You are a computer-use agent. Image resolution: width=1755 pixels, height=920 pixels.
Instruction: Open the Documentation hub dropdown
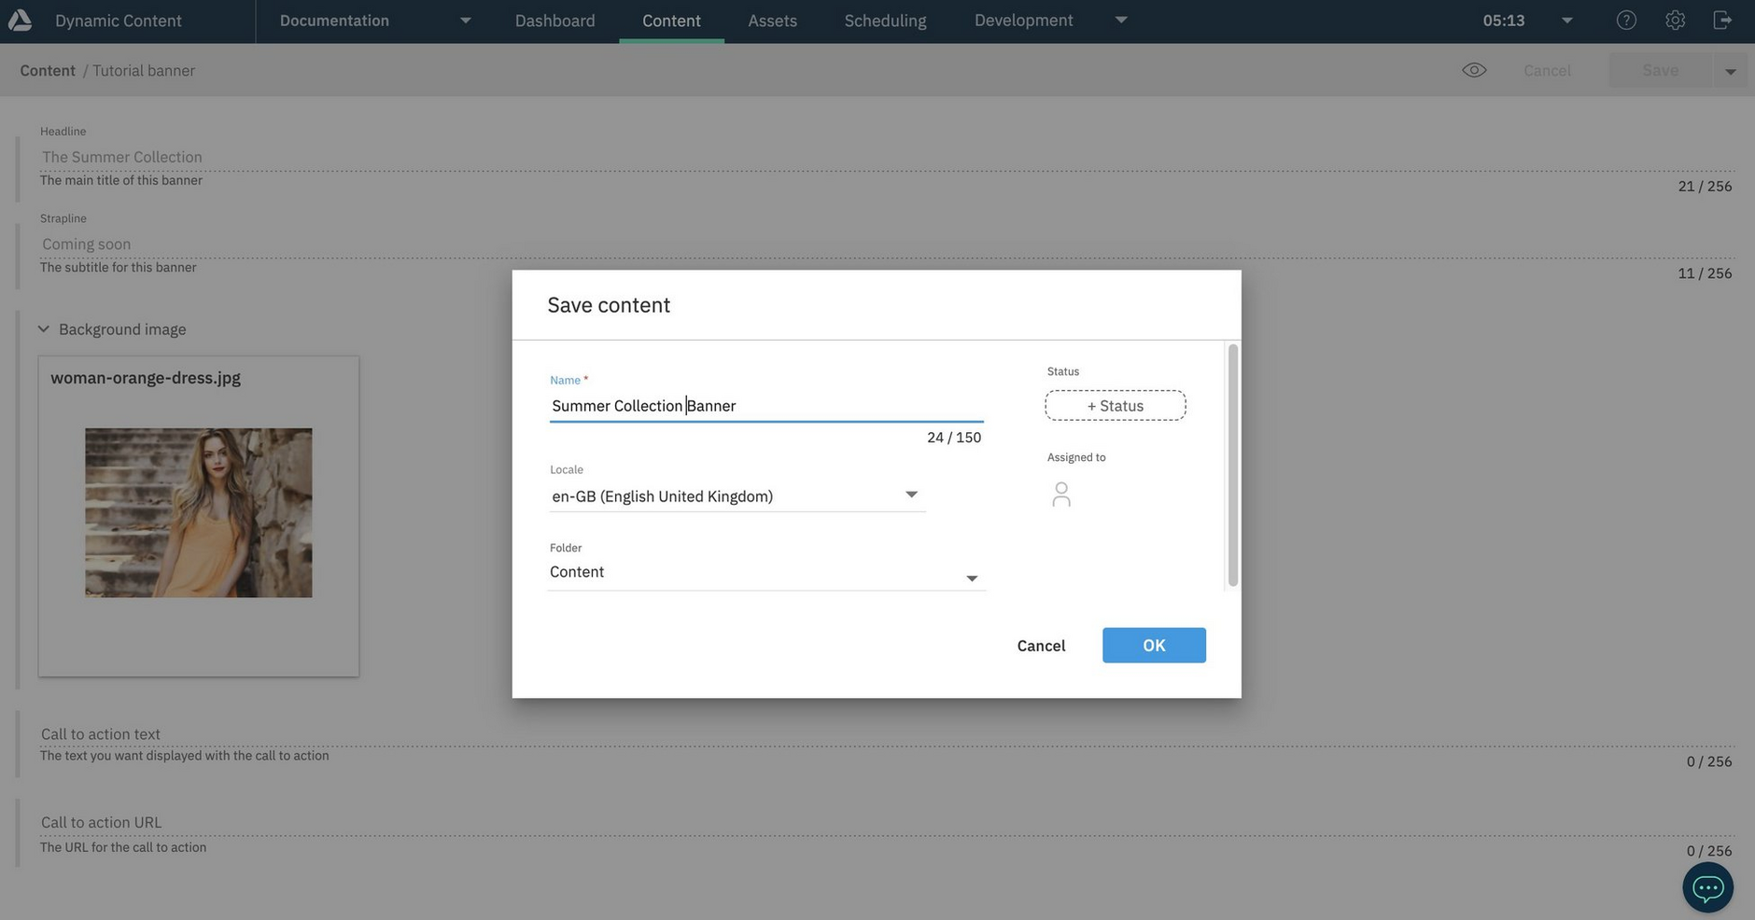click(465, 21)
